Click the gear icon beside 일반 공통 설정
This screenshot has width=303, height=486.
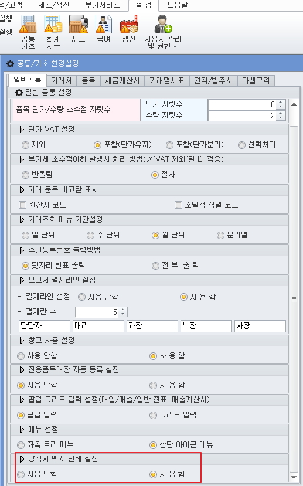click(19, 93)
